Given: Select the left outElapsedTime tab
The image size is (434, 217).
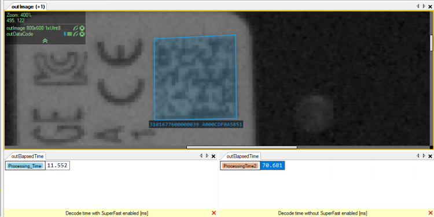Looking at the screenshot, I should tap(26, 156).
